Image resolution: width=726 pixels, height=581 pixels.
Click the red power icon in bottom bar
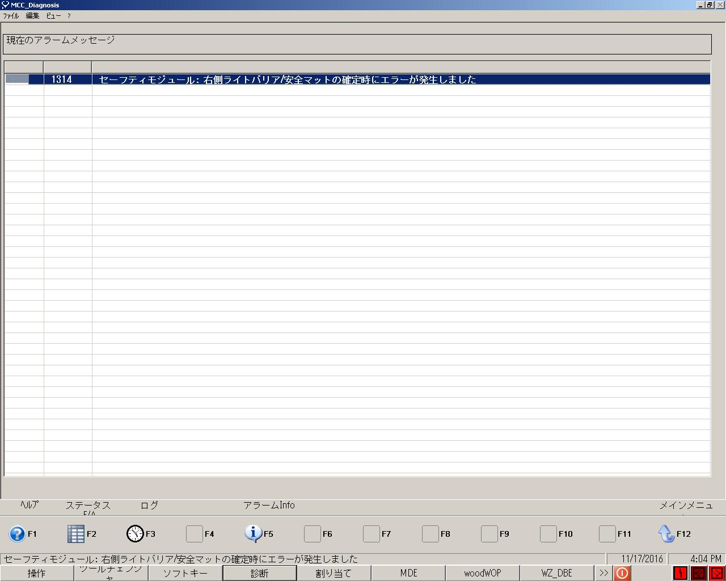pos(622,573)
